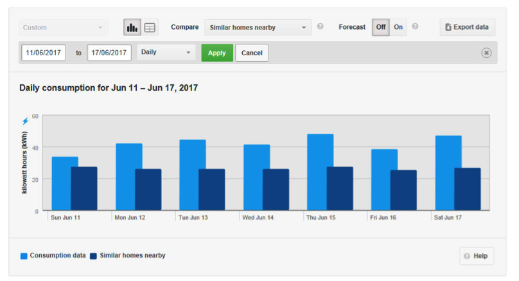Toggle Similar homes nearby legend swatch
The image size is (519, 281).
(x=93, y=256)
